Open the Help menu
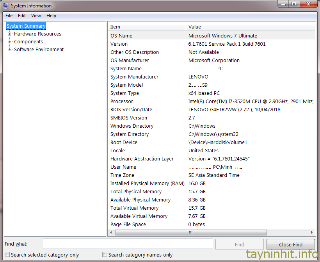 (x=51, y=16)
